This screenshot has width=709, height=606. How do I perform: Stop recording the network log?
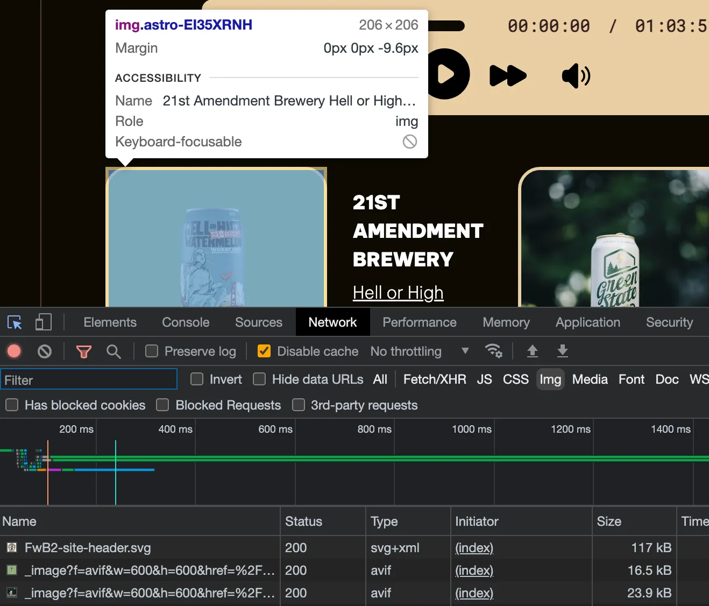click(x=14, y=351)
